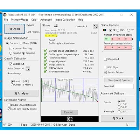Select Planet (COG) stabilization option
The image size is (140, 140).
coord(21,43)
